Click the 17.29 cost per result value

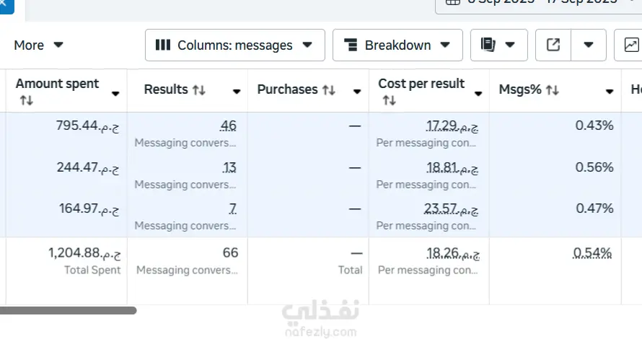click(441, 126)
